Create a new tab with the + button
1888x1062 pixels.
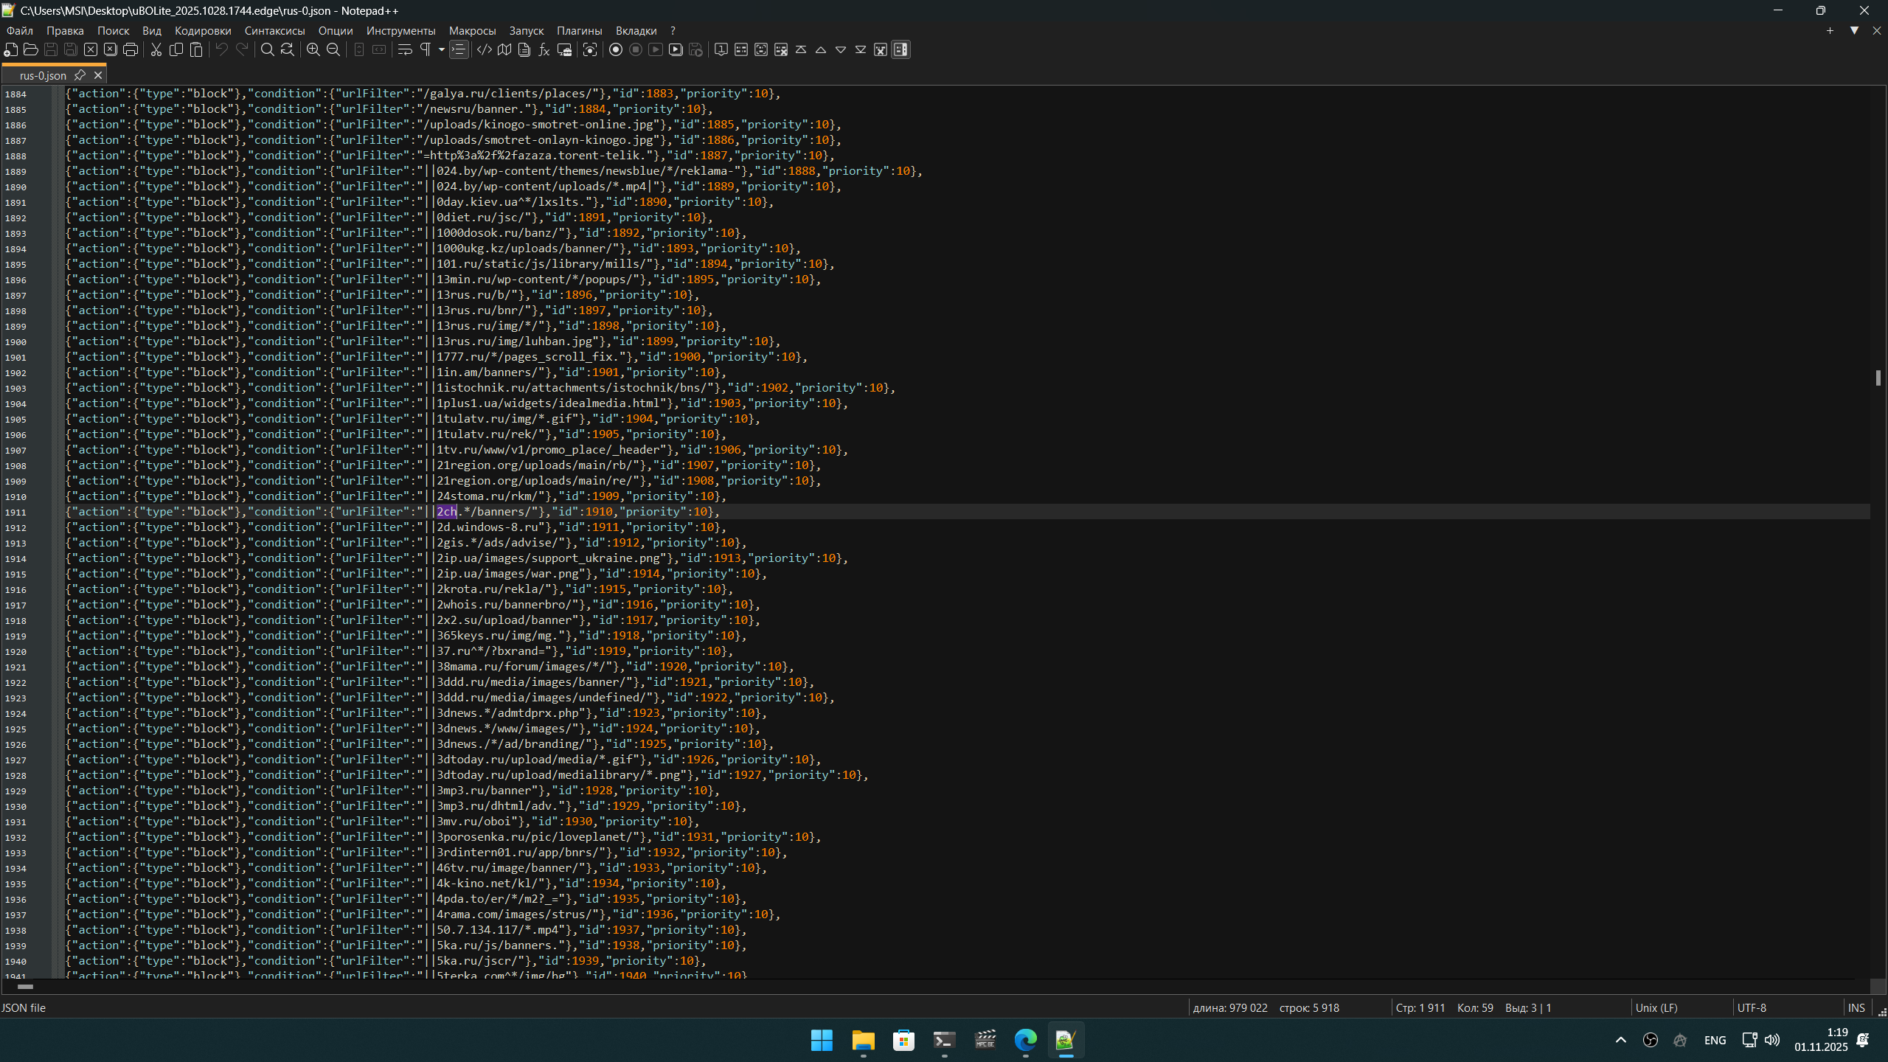pyautogui.click(x=1830, y=30)
